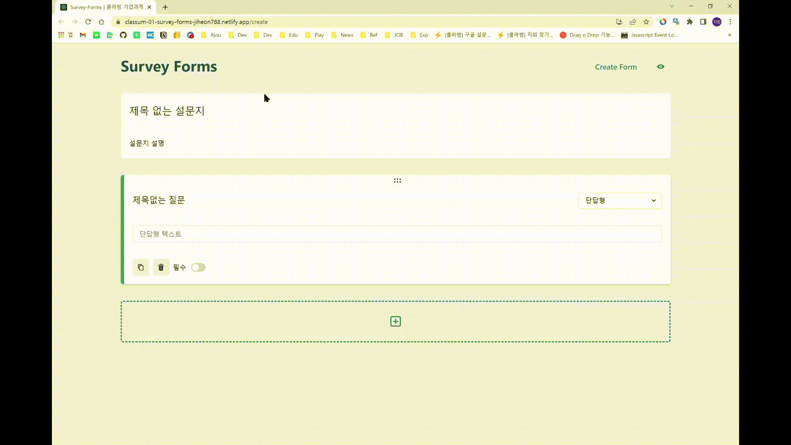
Task: Open the Dev bookmarks folder
Action: (x=238, y=35)
